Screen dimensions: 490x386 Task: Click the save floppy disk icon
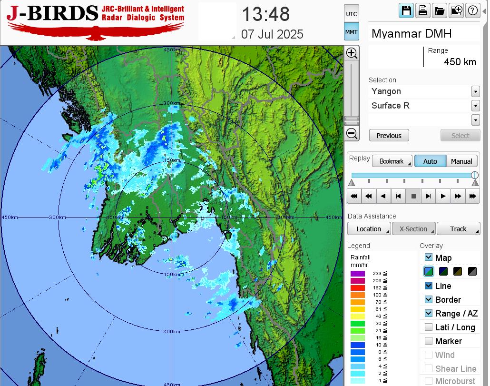point(406,10)
